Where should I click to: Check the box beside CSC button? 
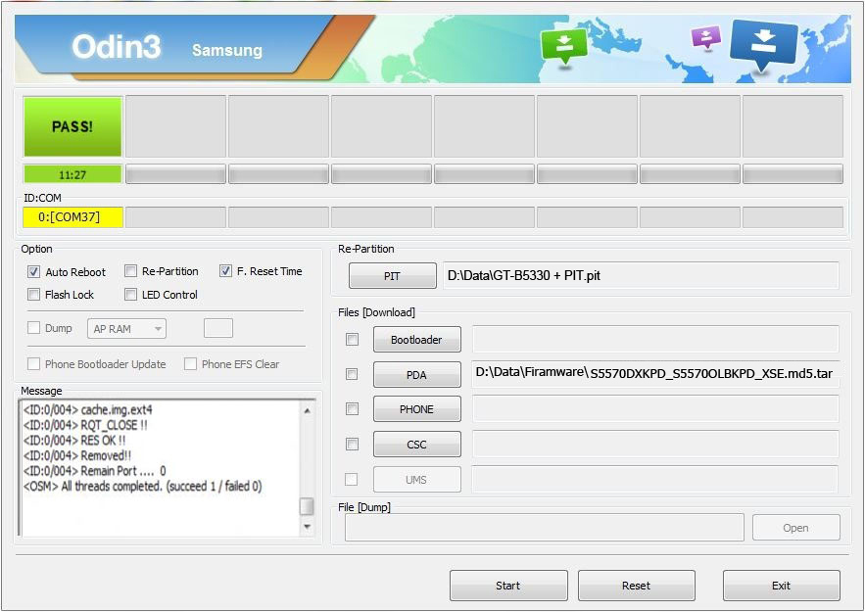(x=352, y=445)
